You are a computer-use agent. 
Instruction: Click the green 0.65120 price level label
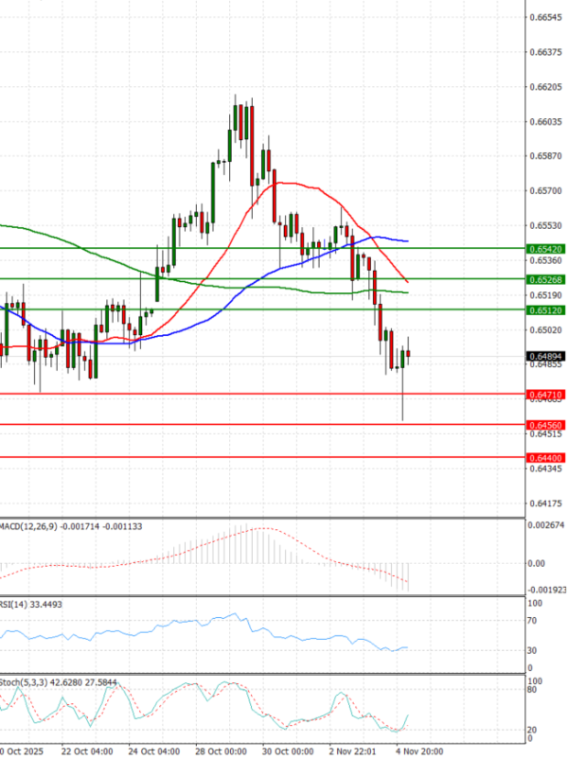pos(545,309)
